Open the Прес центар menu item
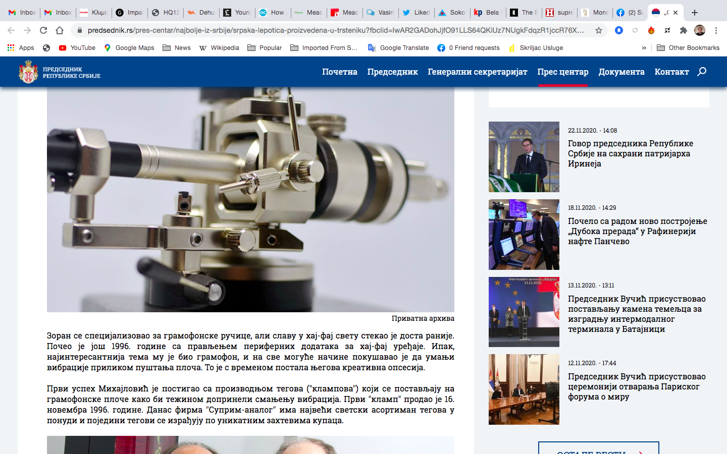Screen dimensions: 727x454 [x=563, y=72]
